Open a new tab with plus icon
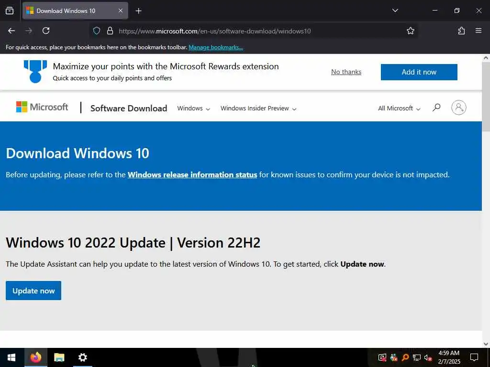The height and width of the screenshot is (367, 490). (x=138, y=11)
